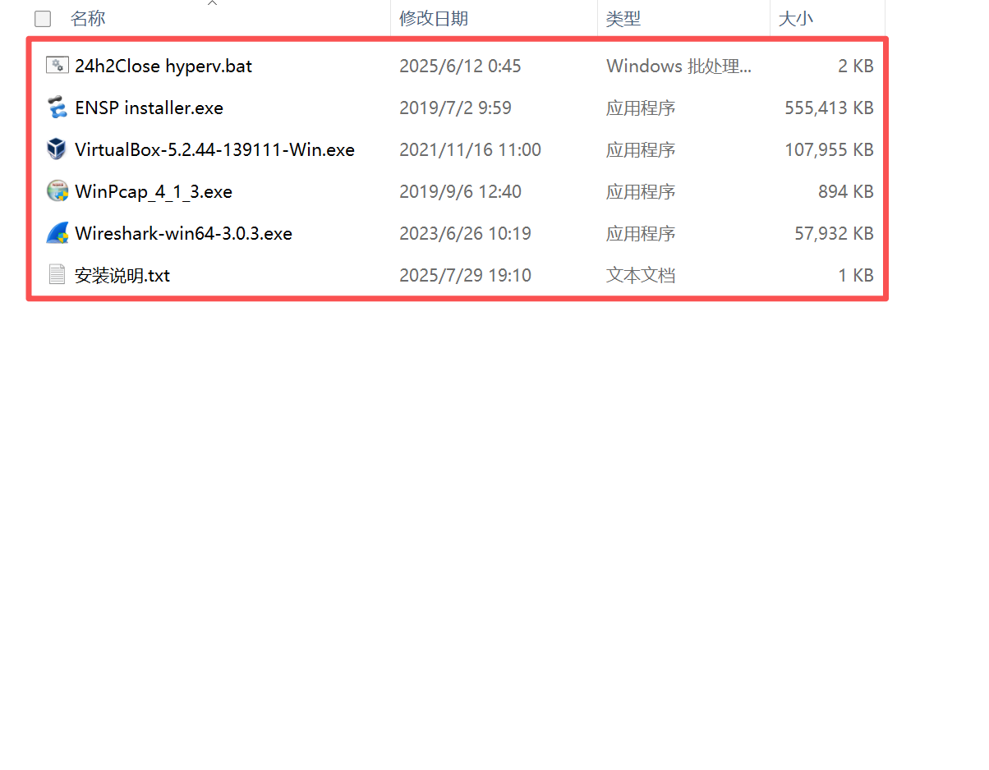Select file name WinPcap_4_1_3.exe
Image resolution: width=989 pixels, height=770 pixels.
coord(154,191)
